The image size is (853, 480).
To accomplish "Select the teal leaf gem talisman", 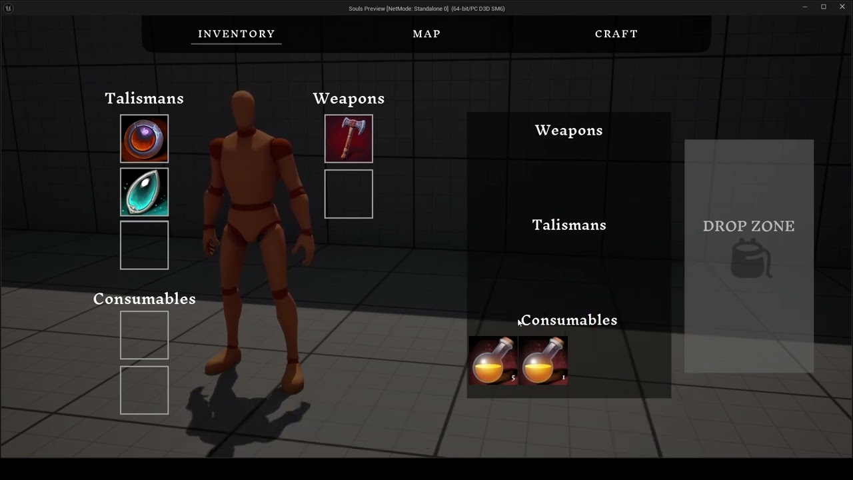I will click(x=144, y=192).
